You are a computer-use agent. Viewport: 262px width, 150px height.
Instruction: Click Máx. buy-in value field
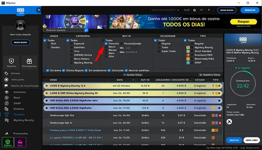tap(132, 52)
